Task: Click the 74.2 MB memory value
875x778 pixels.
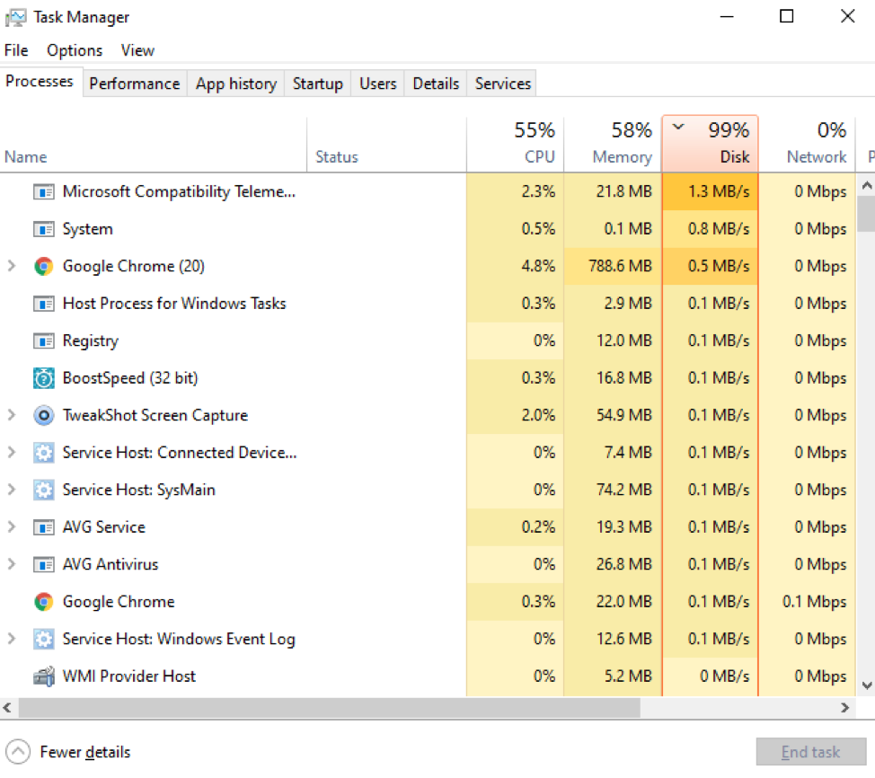Action: 623,490
